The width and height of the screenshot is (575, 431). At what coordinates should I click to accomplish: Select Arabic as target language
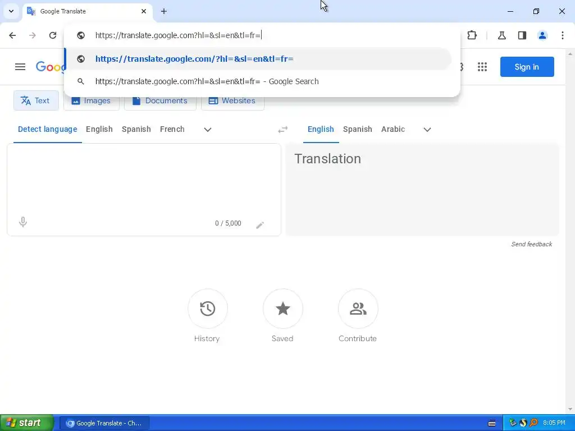393,130
